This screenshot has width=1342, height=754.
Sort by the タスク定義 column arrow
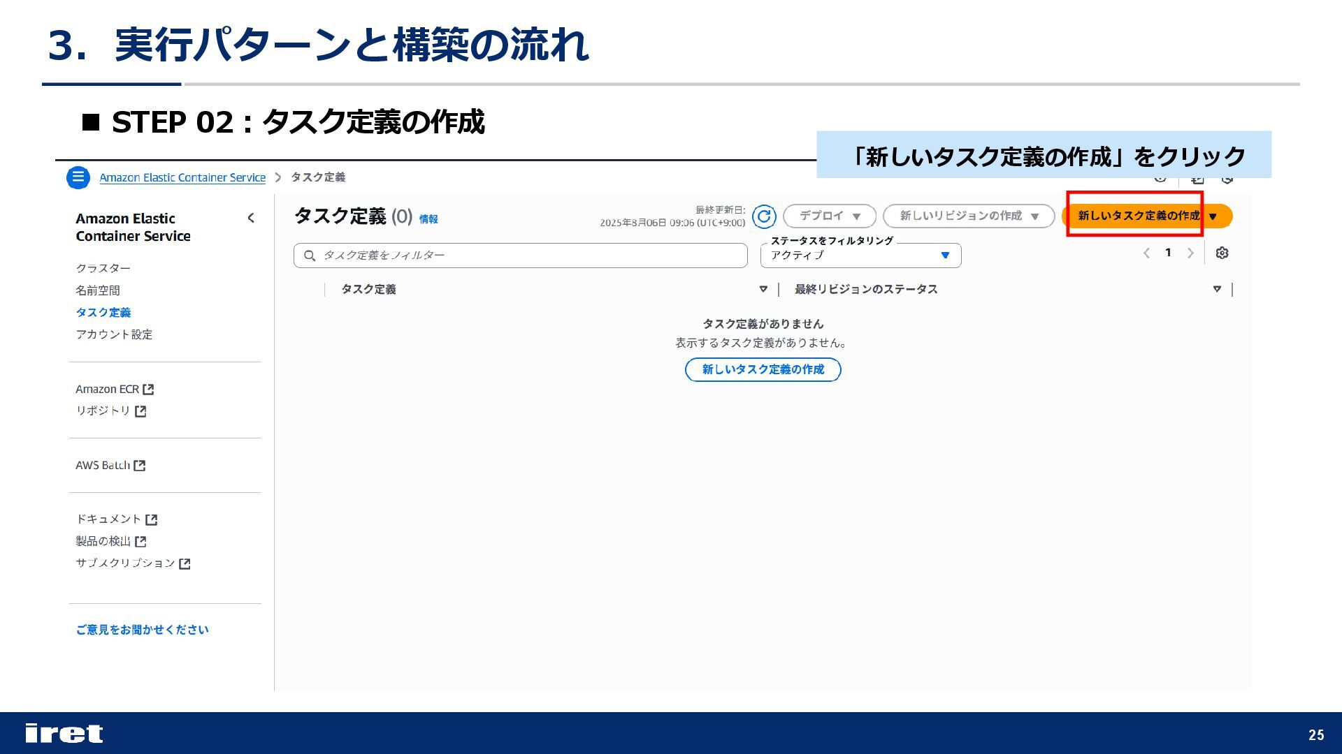763,289
